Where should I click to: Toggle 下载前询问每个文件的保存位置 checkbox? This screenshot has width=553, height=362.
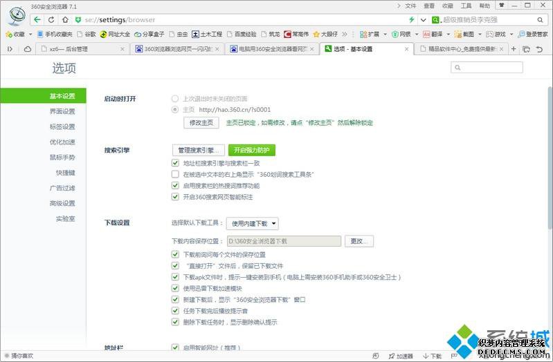[x=175, y=254]
